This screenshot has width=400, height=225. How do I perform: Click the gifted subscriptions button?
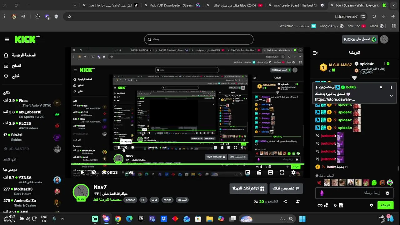(248, 188)
